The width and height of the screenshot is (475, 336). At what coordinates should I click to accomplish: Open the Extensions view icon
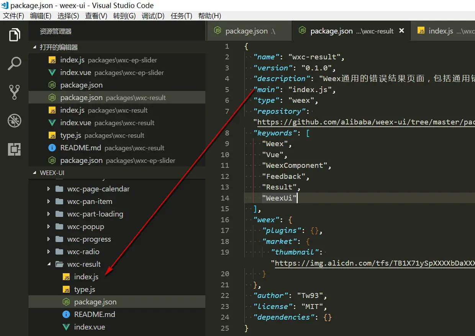[x=14, y=149]
